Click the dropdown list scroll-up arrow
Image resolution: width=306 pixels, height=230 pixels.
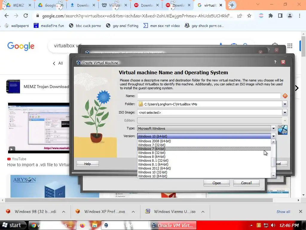tap(273, 142)
